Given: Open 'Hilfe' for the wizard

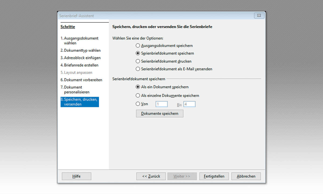Looking at the screenshot, I should point(76,176).
